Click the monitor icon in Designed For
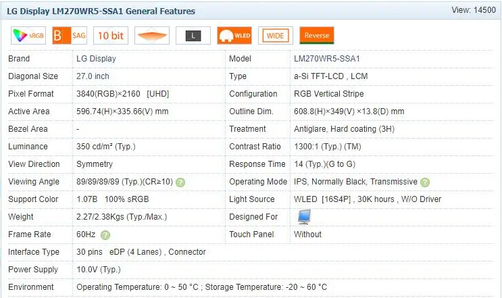Image resolution: width=502 pixels, height=298 pixels. coord(304,217)
